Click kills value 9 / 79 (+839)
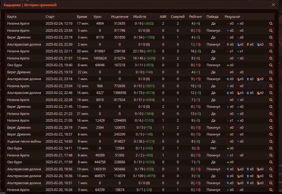 pos(144,169)
